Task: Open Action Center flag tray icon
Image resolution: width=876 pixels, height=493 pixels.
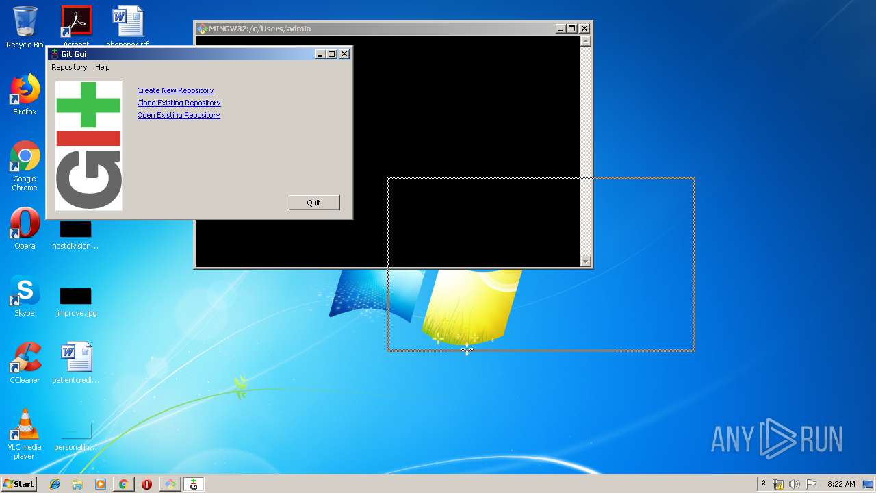Action: [x=810, y=484]
